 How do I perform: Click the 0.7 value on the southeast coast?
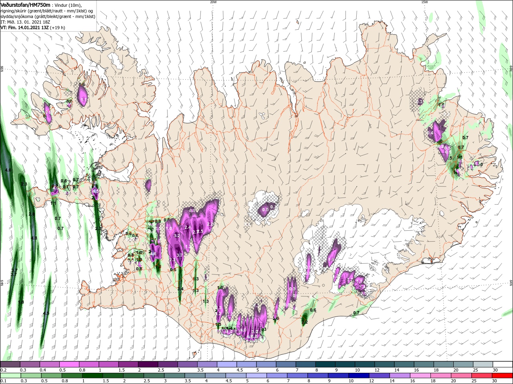coord(356,313)
